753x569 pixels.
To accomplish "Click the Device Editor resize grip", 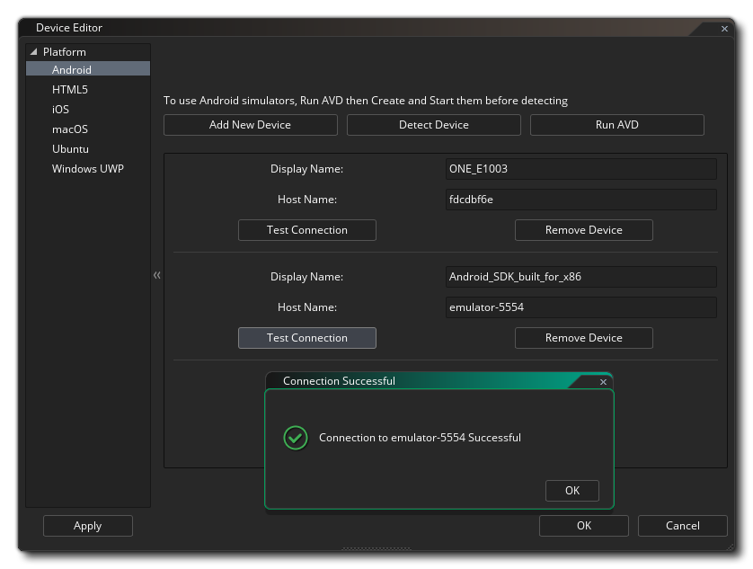I will pos(731,547).
